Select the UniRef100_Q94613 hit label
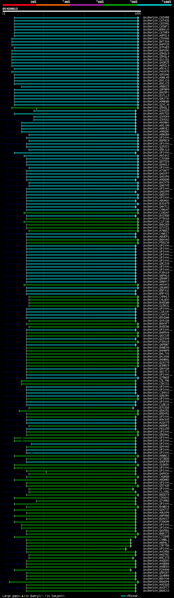 pyautogui.click(x=156, y=165)
